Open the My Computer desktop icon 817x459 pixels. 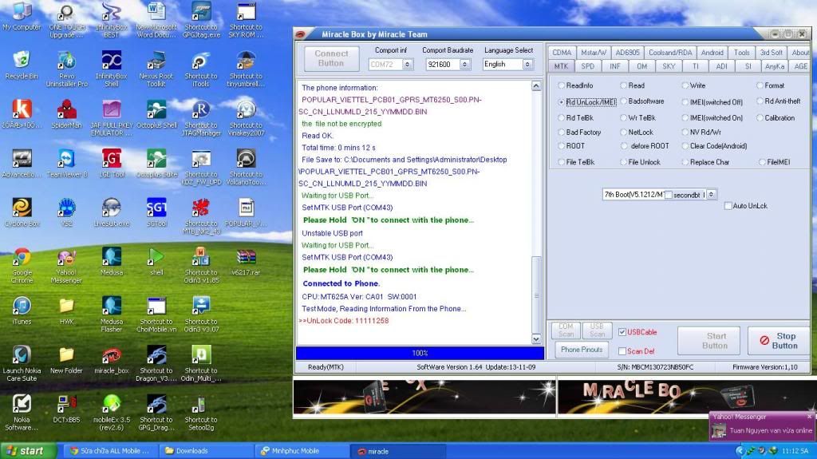coord(22,18)
